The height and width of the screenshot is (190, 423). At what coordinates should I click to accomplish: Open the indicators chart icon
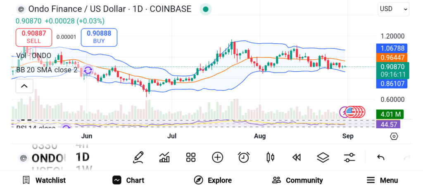tap(164, 157)
